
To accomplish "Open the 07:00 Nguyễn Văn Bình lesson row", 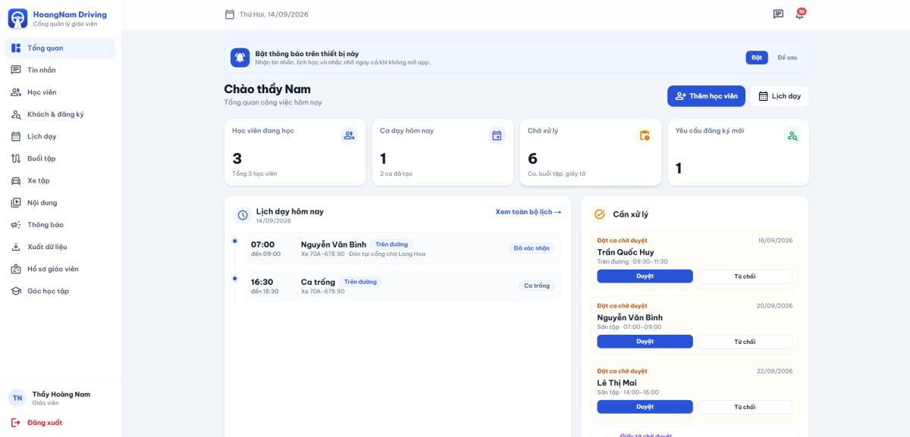I will coord(403,248).
